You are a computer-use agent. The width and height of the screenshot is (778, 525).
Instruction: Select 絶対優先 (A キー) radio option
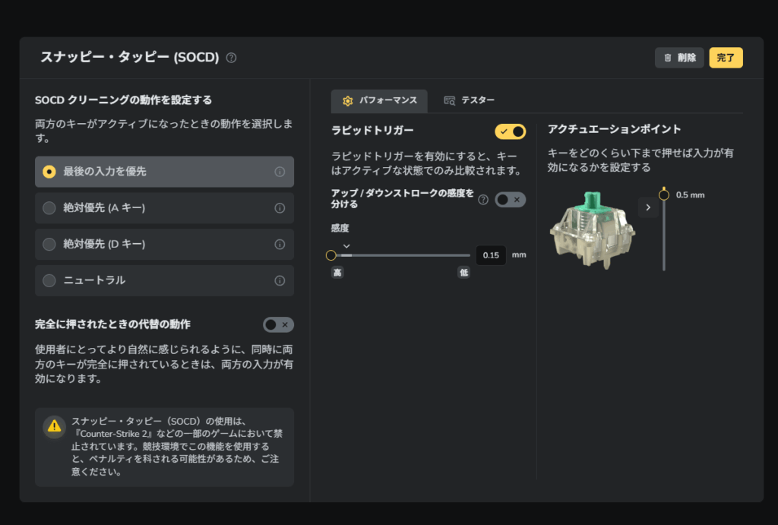(x=49, y=208)
